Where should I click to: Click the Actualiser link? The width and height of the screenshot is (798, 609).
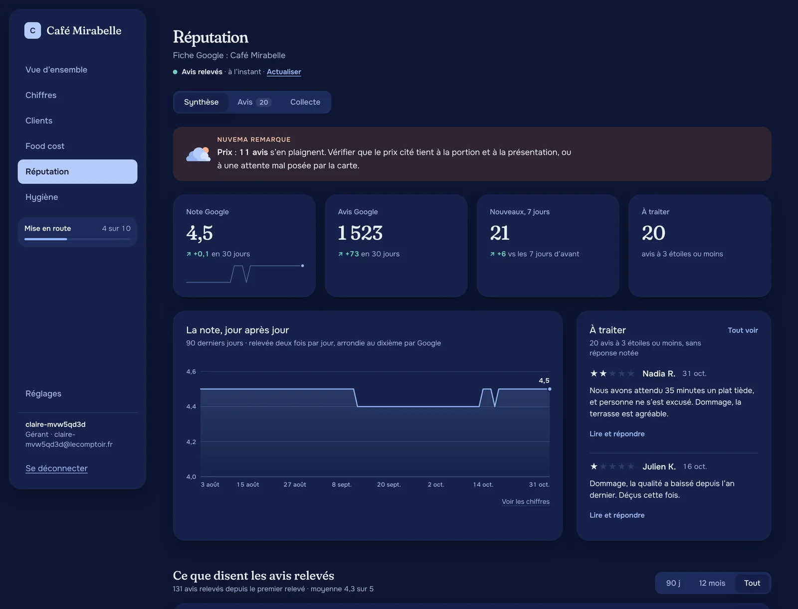pyautogui.click(x=284, y=72)
